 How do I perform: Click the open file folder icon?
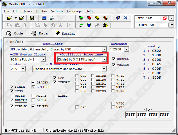click(10, 18)
